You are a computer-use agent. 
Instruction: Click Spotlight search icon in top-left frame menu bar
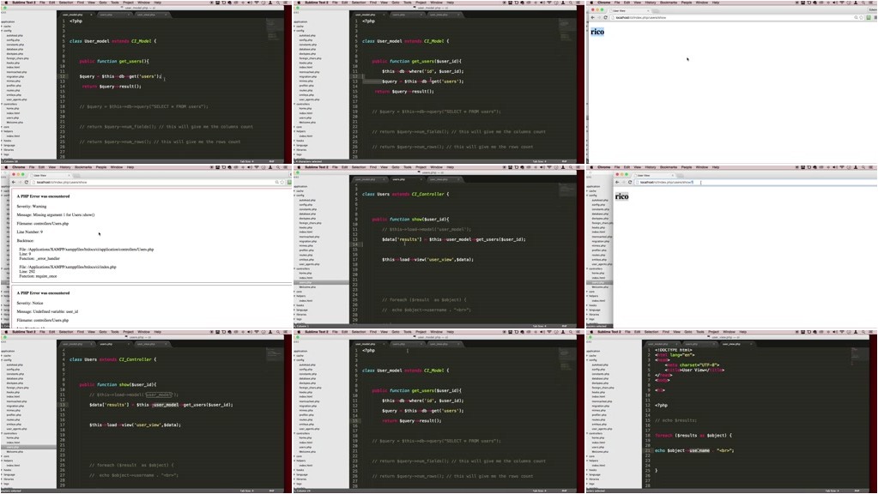pos(278,3)
